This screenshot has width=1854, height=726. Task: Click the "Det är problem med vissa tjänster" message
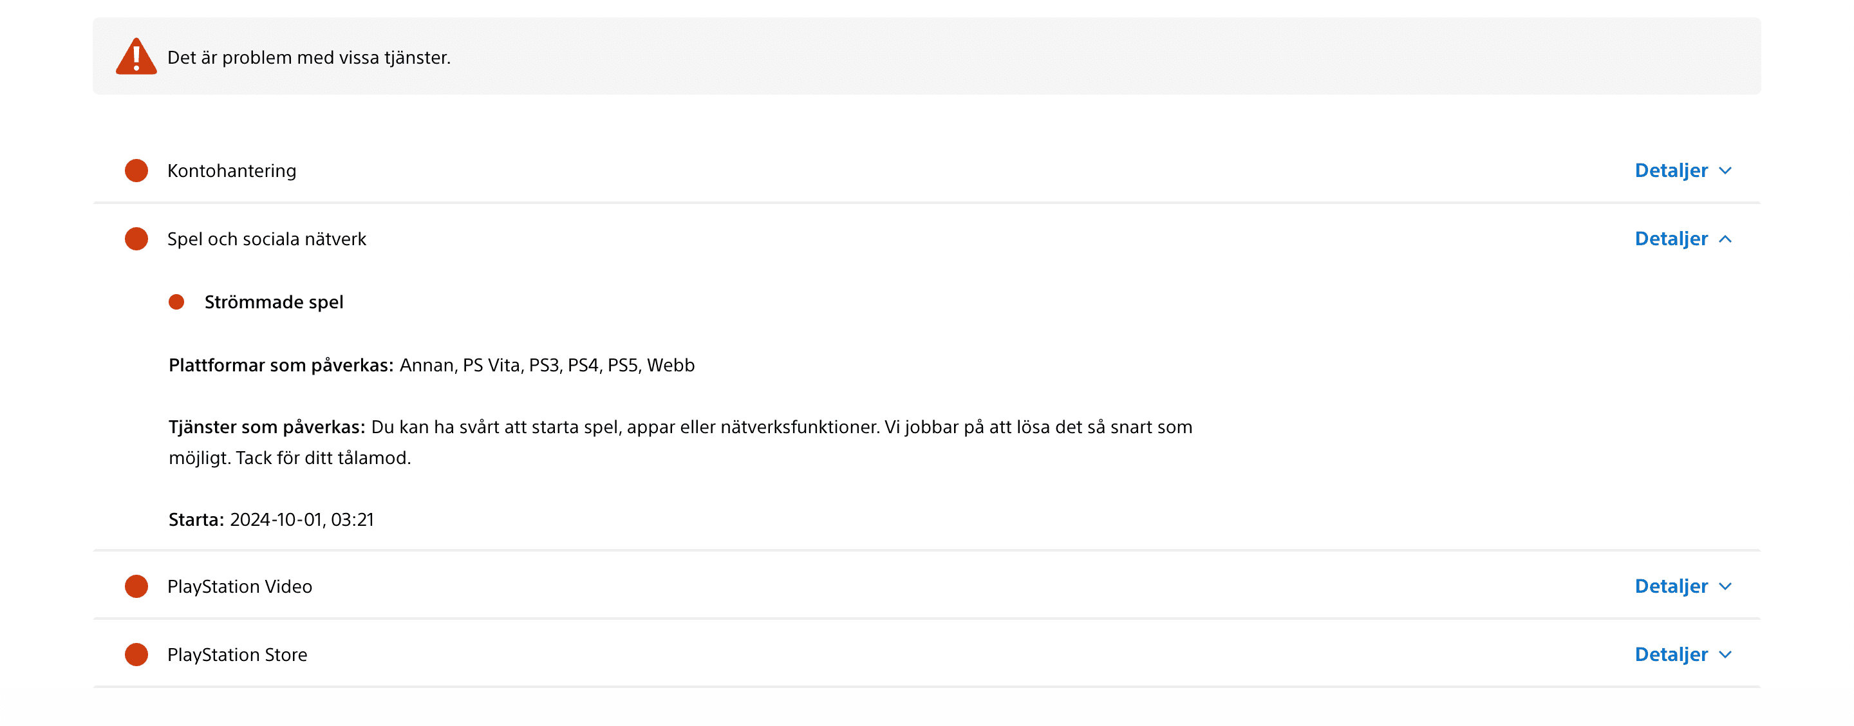coord(309,57)
